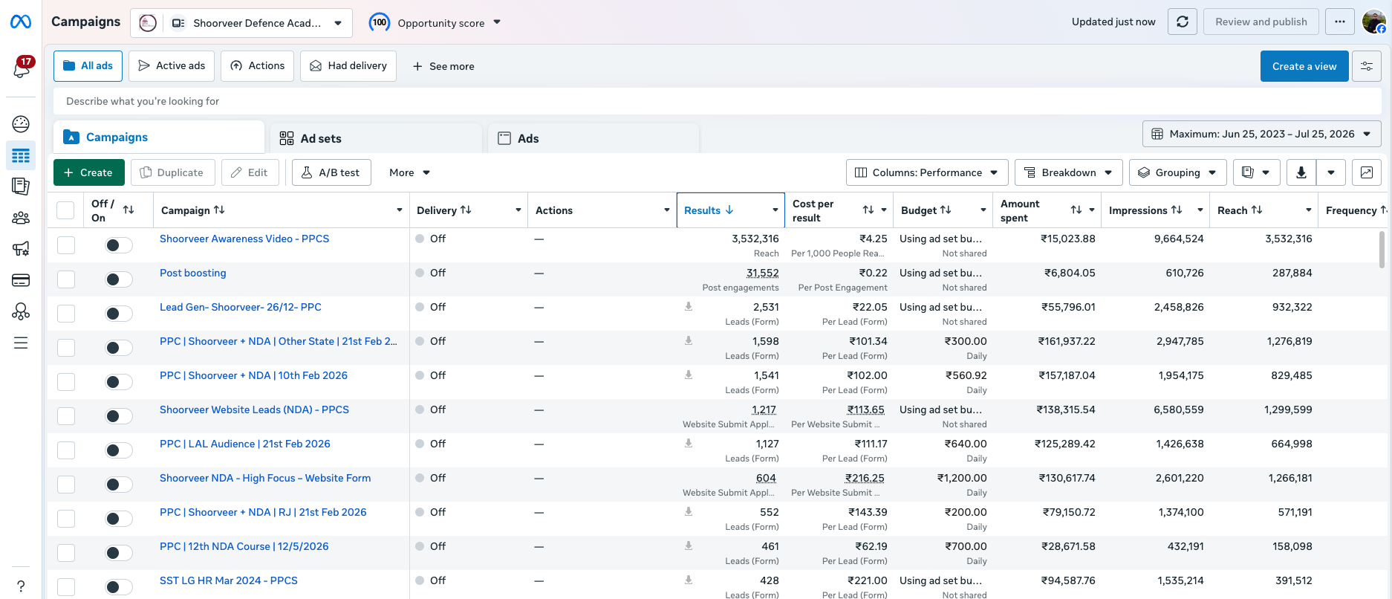1392x599 pixels.
Task: Open Events Manager icon in sidebar
Action: tap(21, 311)
